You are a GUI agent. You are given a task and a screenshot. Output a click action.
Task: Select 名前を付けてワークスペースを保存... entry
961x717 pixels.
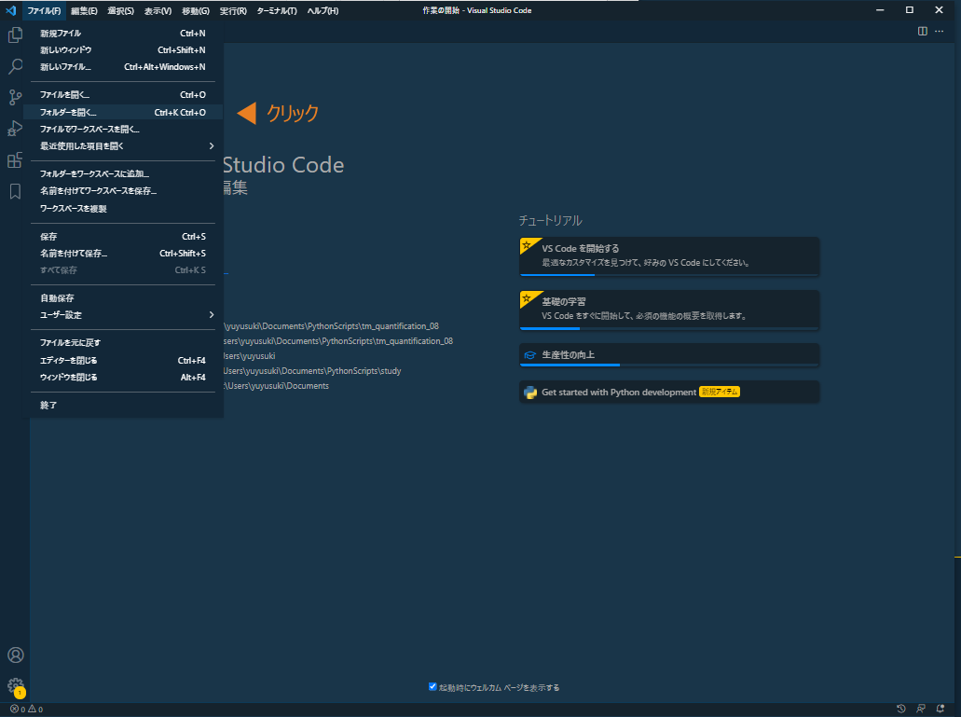tap(123, 191)
